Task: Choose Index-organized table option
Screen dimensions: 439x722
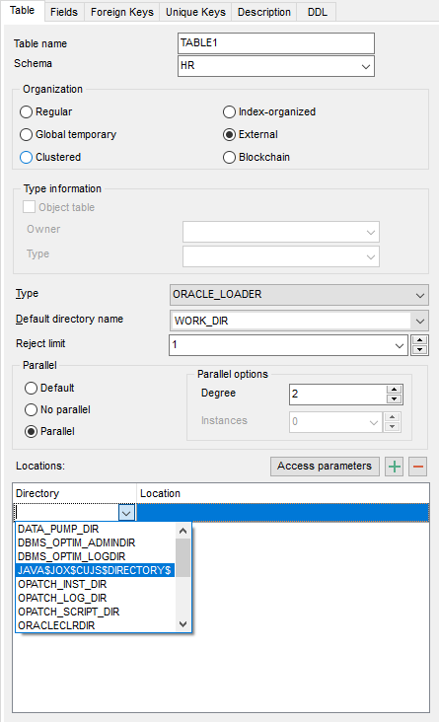Action: coord(269,111)
